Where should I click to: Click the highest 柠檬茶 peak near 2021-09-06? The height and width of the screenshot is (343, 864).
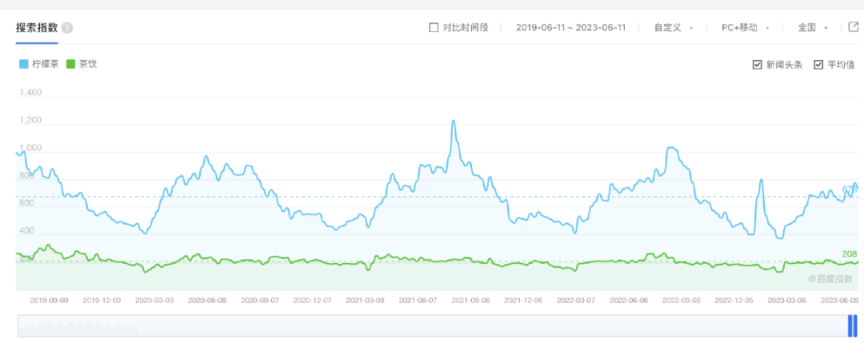[454, 121]
